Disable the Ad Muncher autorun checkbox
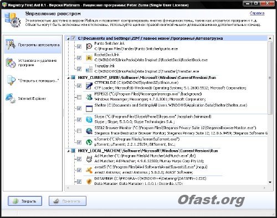 [x=79, y=159]
